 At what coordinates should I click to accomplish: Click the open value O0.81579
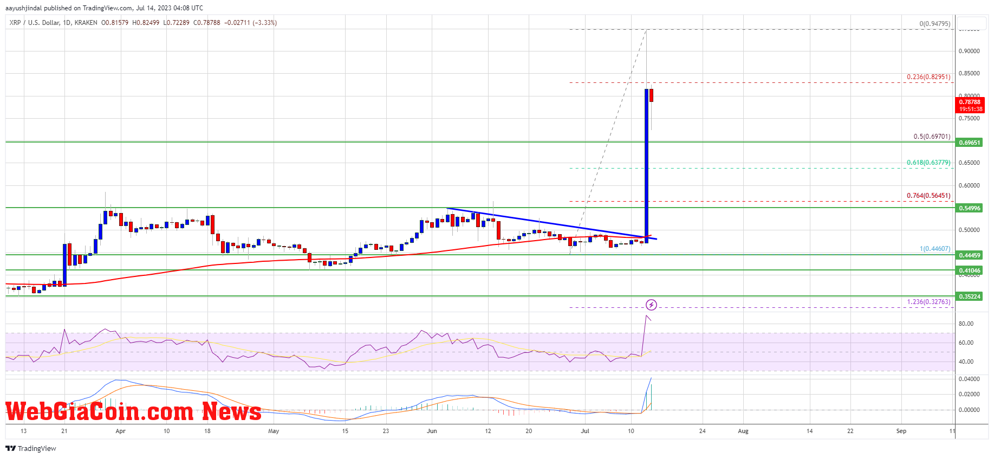point(115,23)
